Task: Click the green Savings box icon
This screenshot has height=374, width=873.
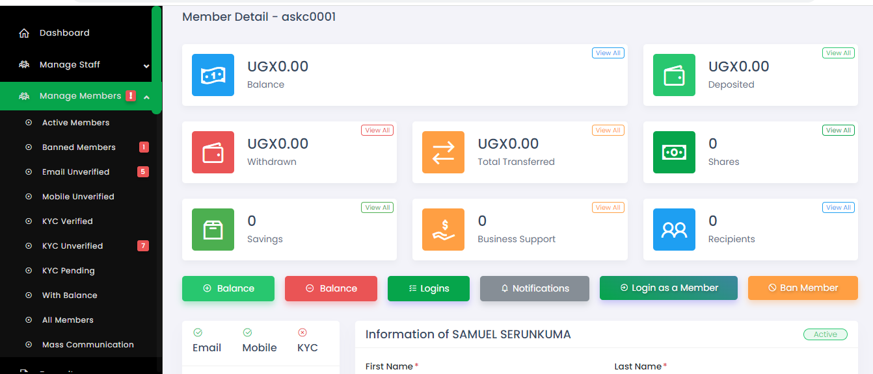Action: 213,230
